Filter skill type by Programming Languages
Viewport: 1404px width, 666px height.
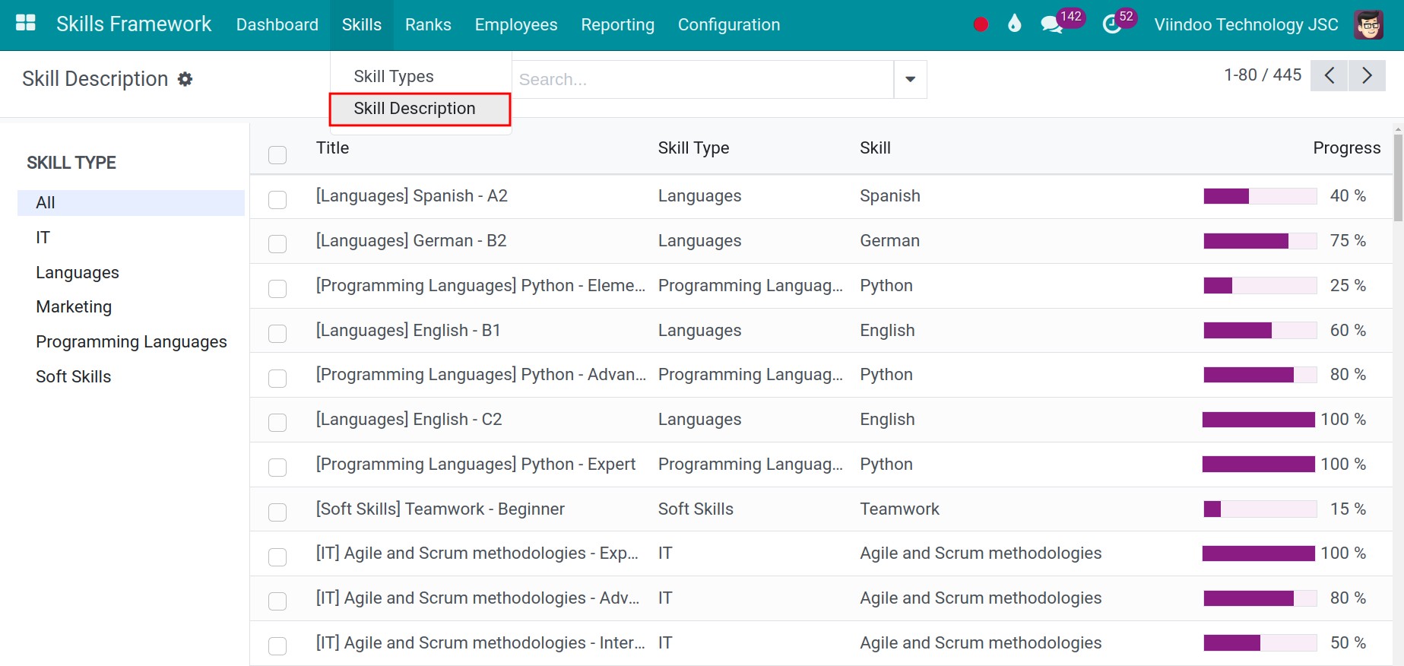[131, 342]
